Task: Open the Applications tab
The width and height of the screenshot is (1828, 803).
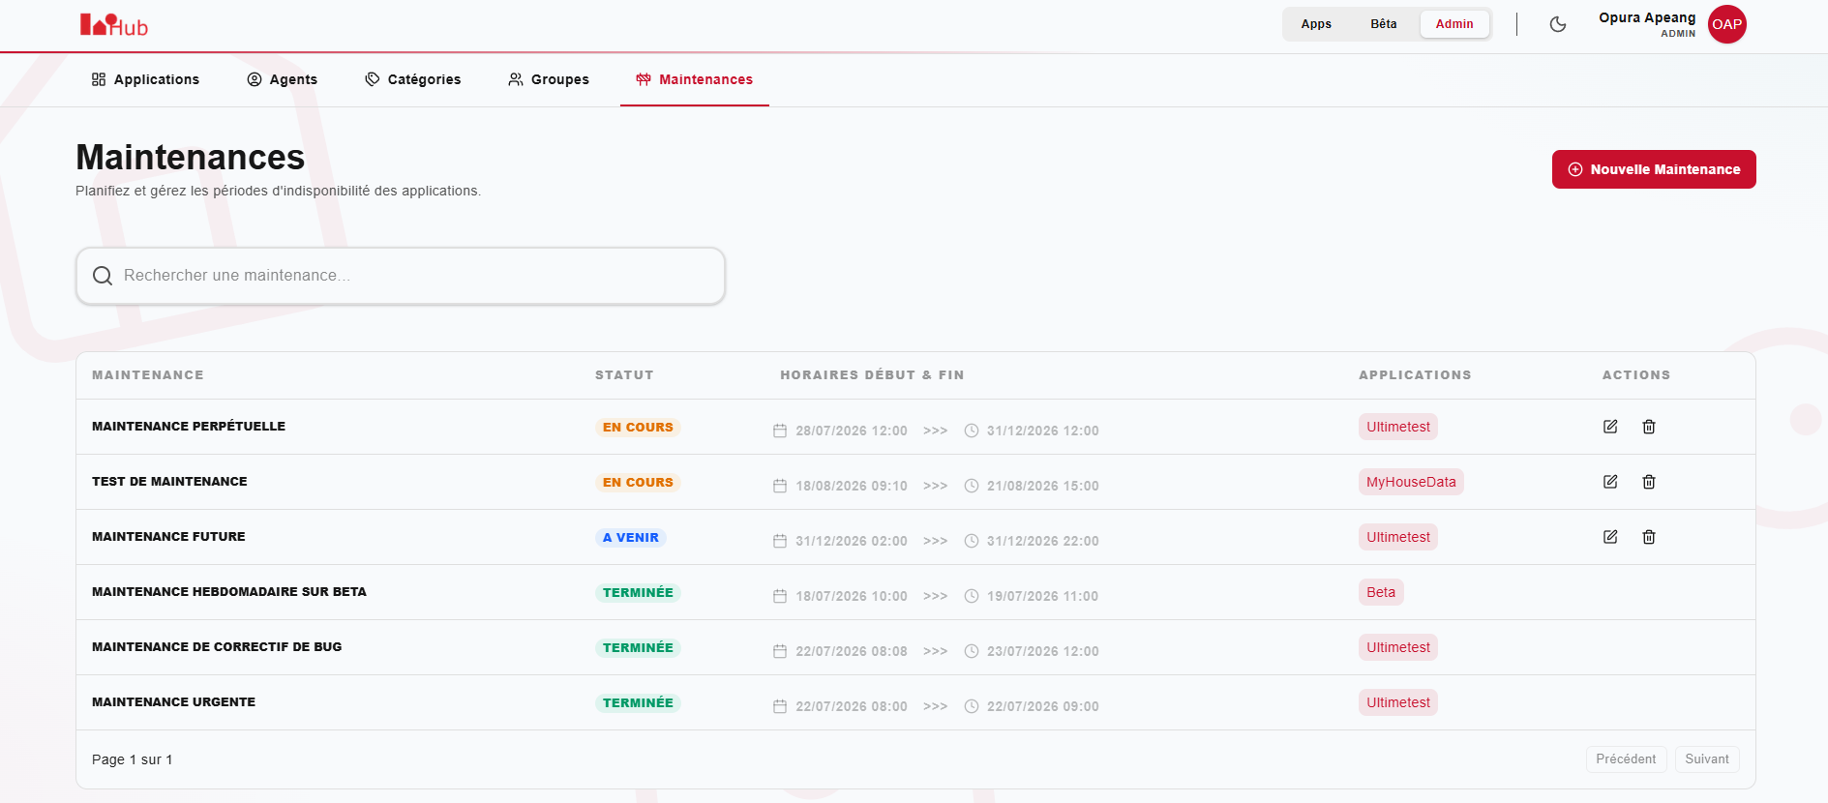Action: (145, 79)
